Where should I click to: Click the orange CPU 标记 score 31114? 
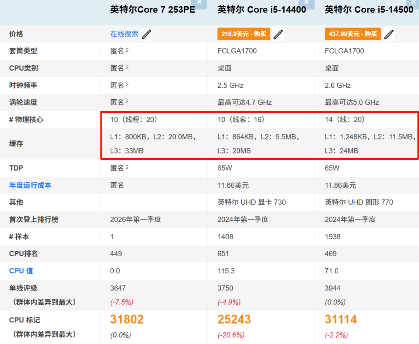point(341,319)
